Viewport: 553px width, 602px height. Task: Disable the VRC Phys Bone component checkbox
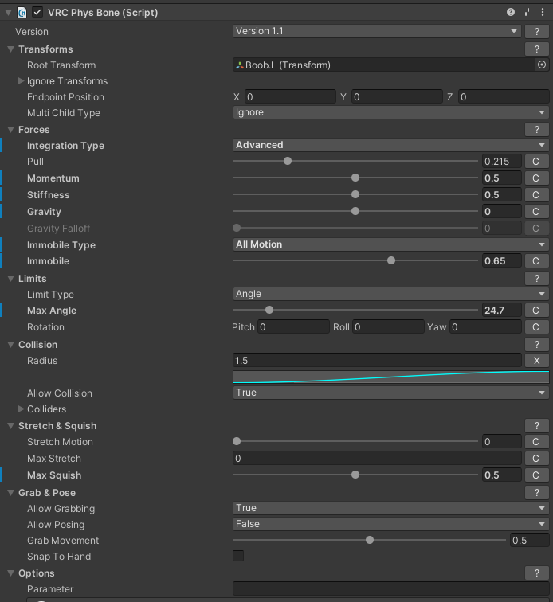tap(37, 12)
